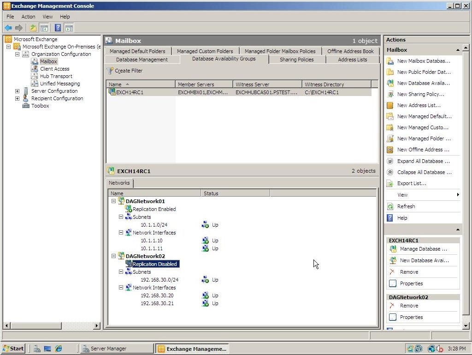The width and height of the screenshot is (472, 355).
Task: Select Client Access in the console tree
Action: (54, 69)
